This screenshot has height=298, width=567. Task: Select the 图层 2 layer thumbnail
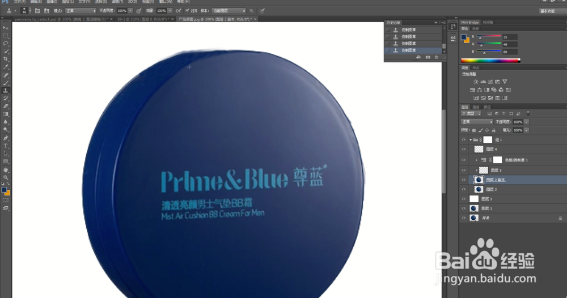tap(479, 189)
